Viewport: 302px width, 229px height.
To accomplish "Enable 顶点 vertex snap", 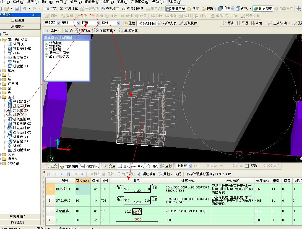I will coord(152,166).
